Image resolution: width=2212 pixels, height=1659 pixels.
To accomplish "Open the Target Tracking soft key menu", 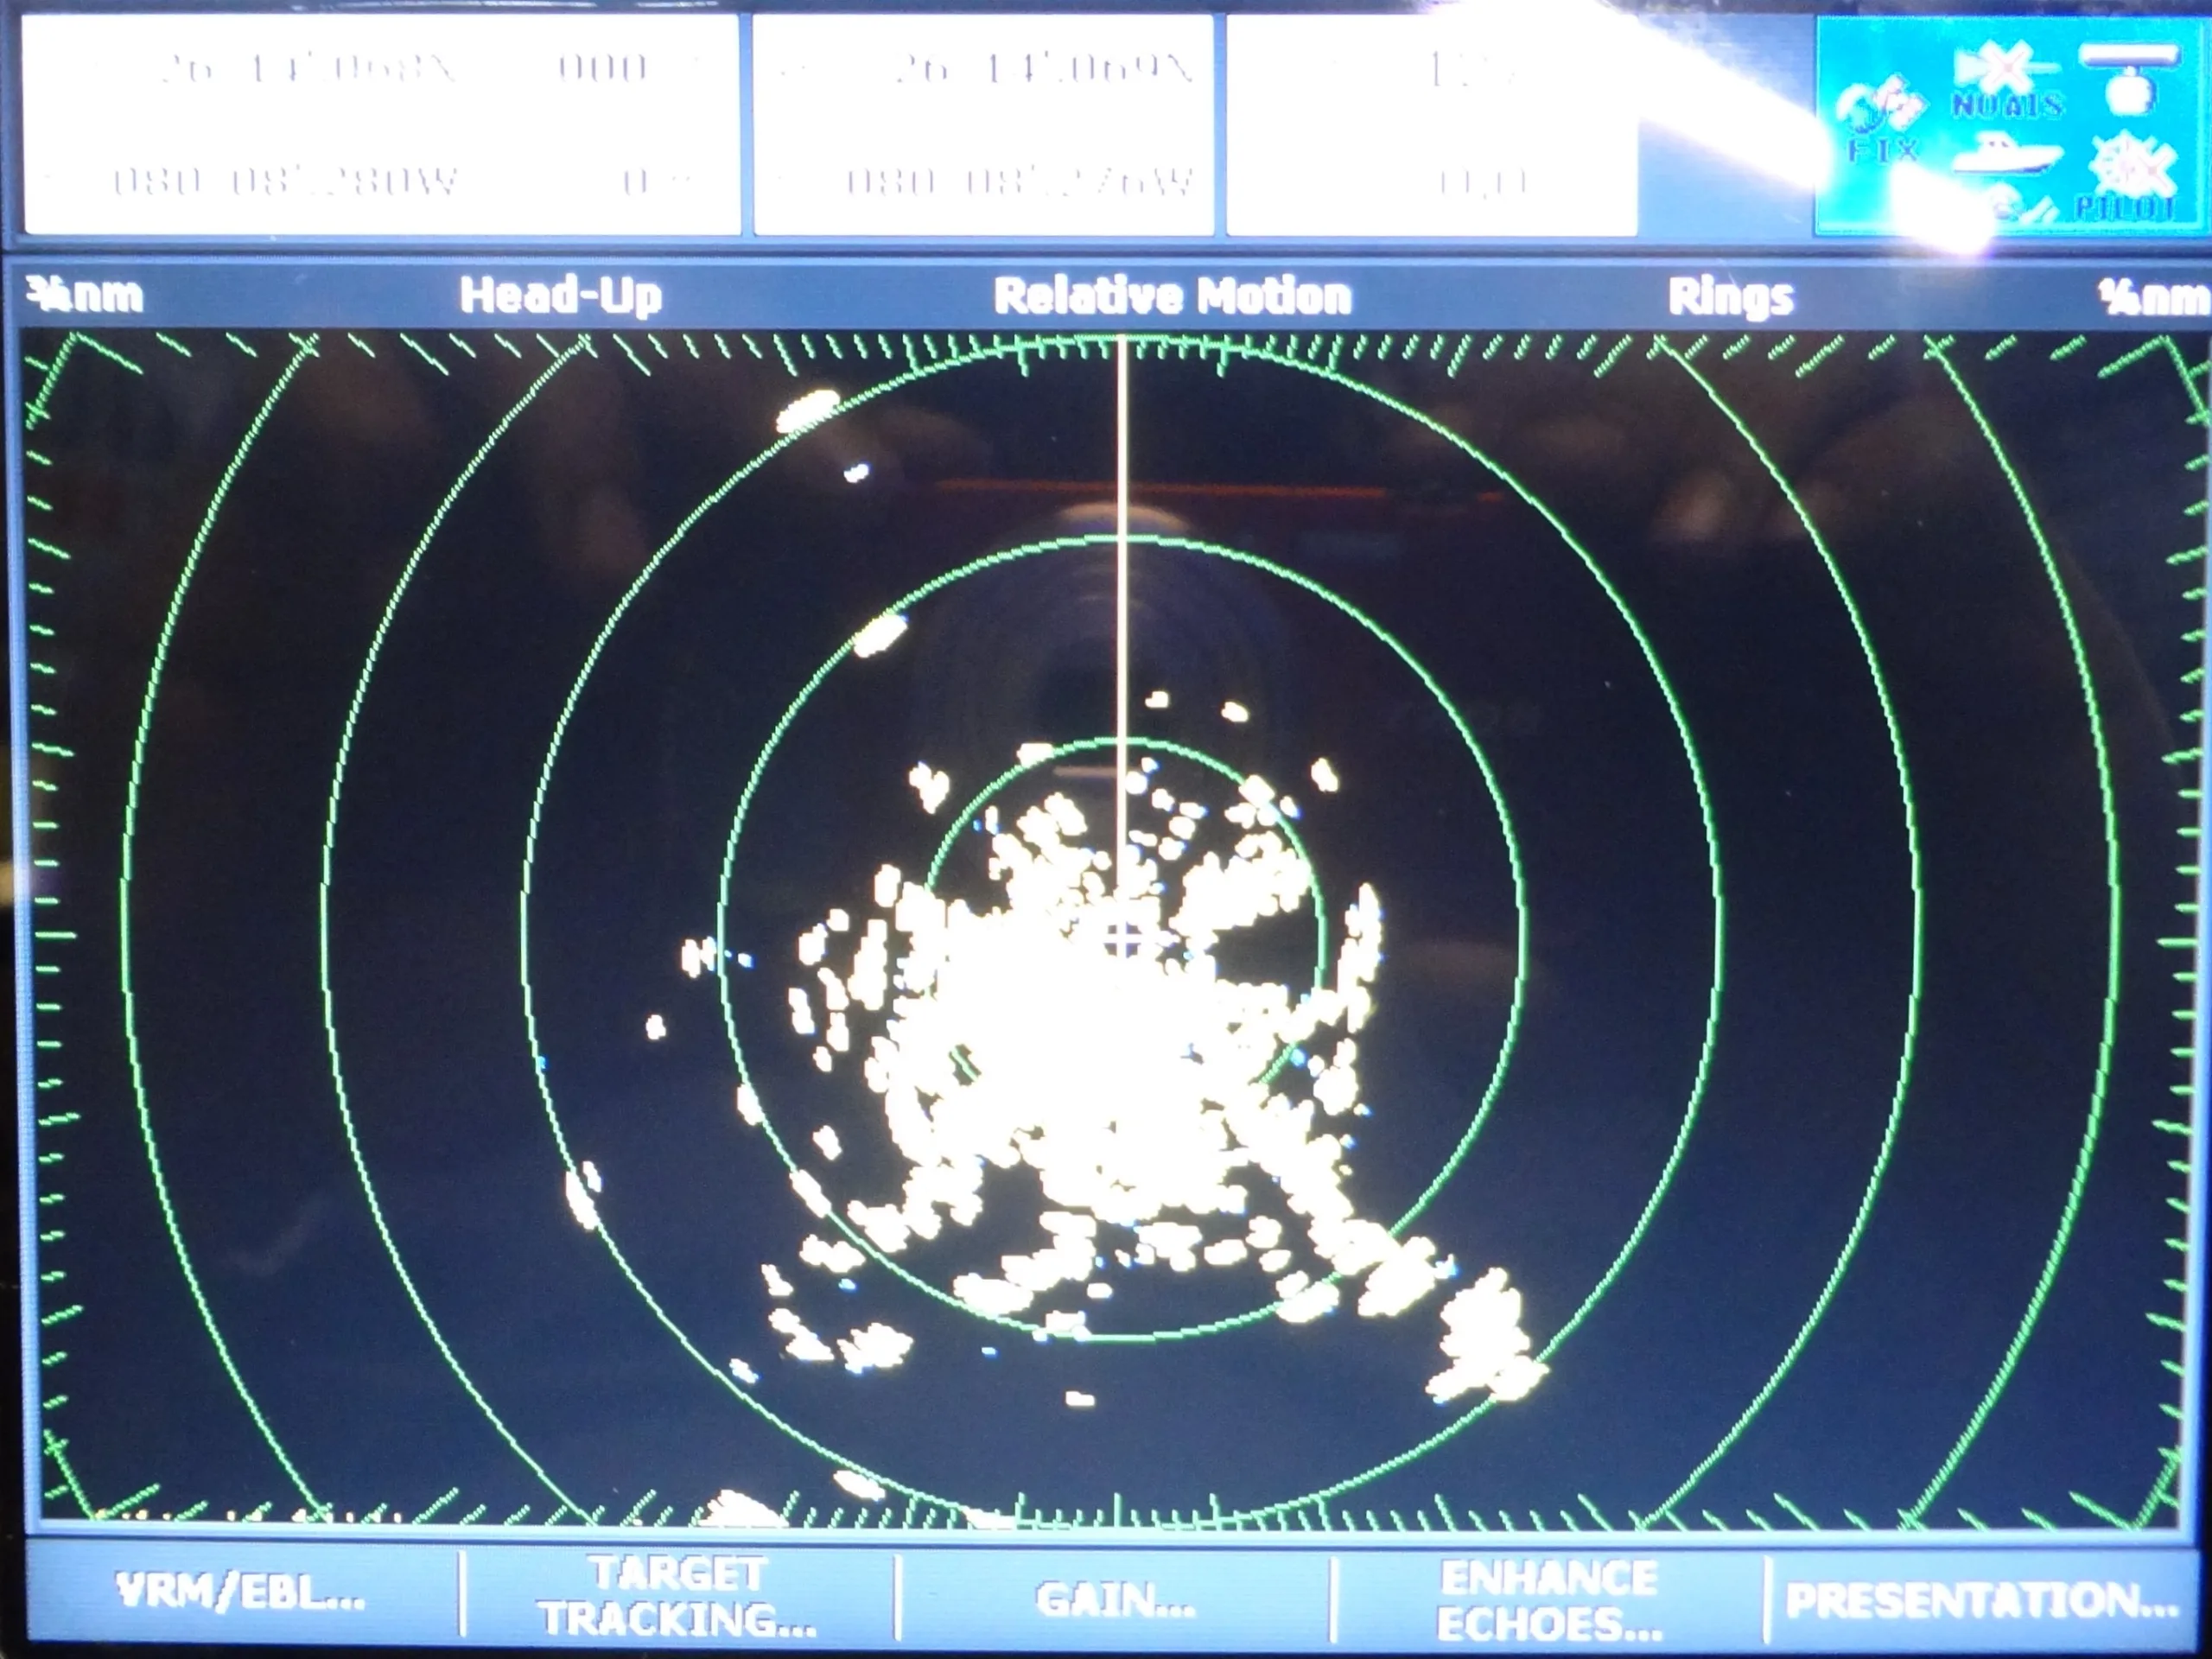I will point(678,1597).
